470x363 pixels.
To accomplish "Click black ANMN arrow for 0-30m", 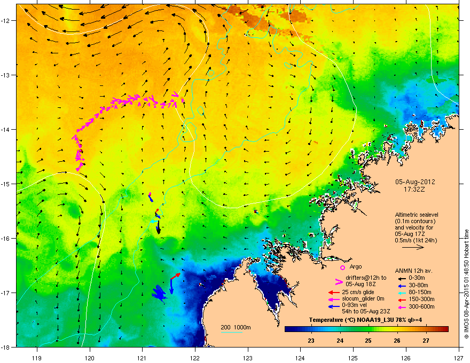I will [402, 278].
